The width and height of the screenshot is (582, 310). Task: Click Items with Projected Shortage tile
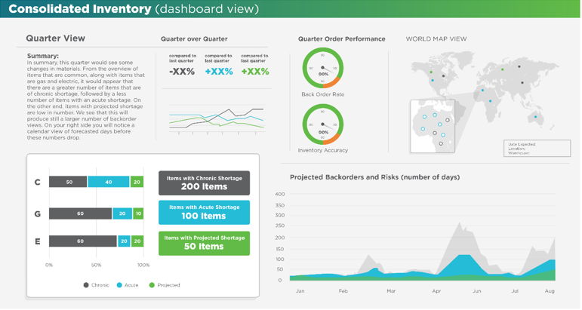click(204, 242)
